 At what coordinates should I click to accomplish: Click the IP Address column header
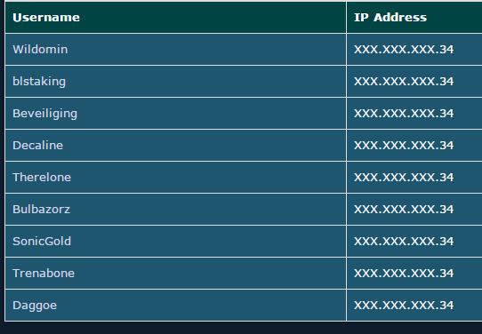click(390, 18)
